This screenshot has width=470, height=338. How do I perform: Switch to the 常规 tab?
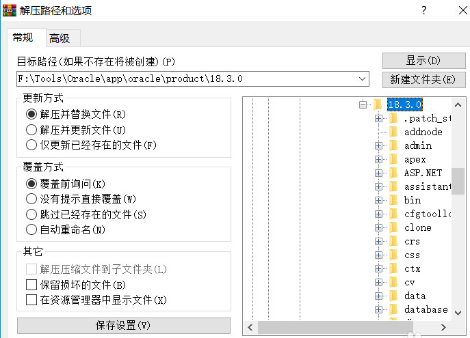pos(23,38)
